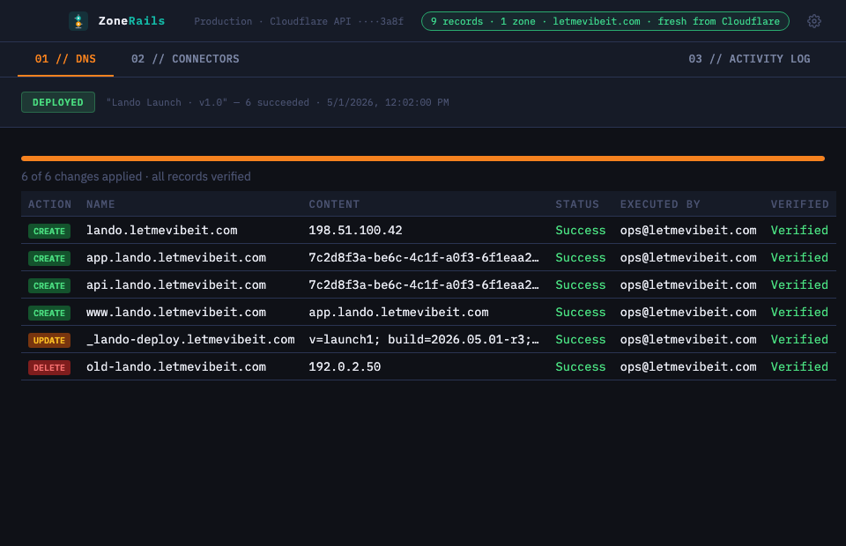Open the 02 // CONNECTORS tab
This screenshot has width=846, height=546.
185,59
